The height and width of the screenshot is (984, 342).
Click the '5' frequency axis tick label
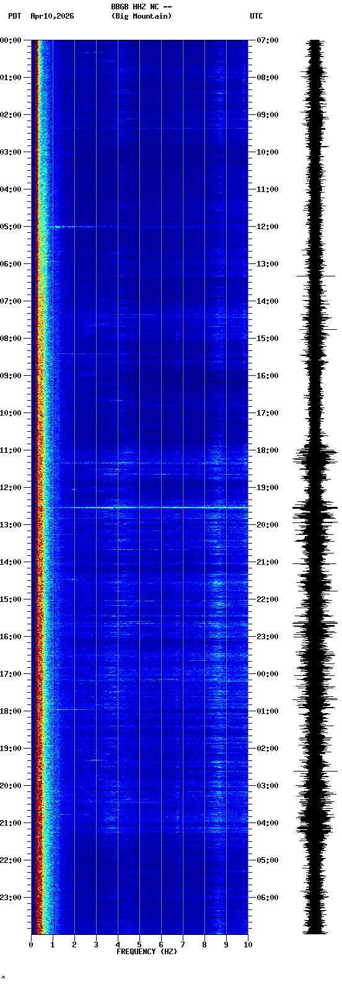coord(139,945)
